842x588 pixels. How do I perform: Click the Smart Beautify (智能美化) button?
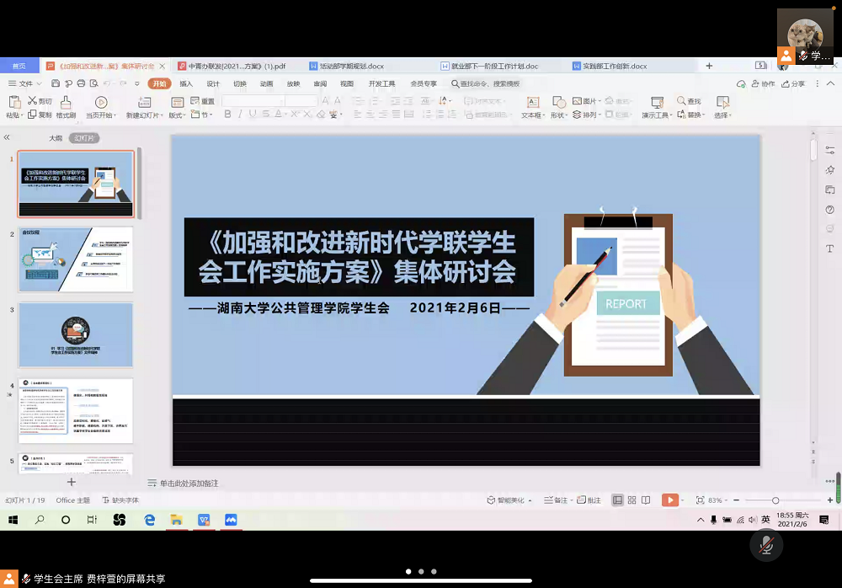(x=509, y=500)
